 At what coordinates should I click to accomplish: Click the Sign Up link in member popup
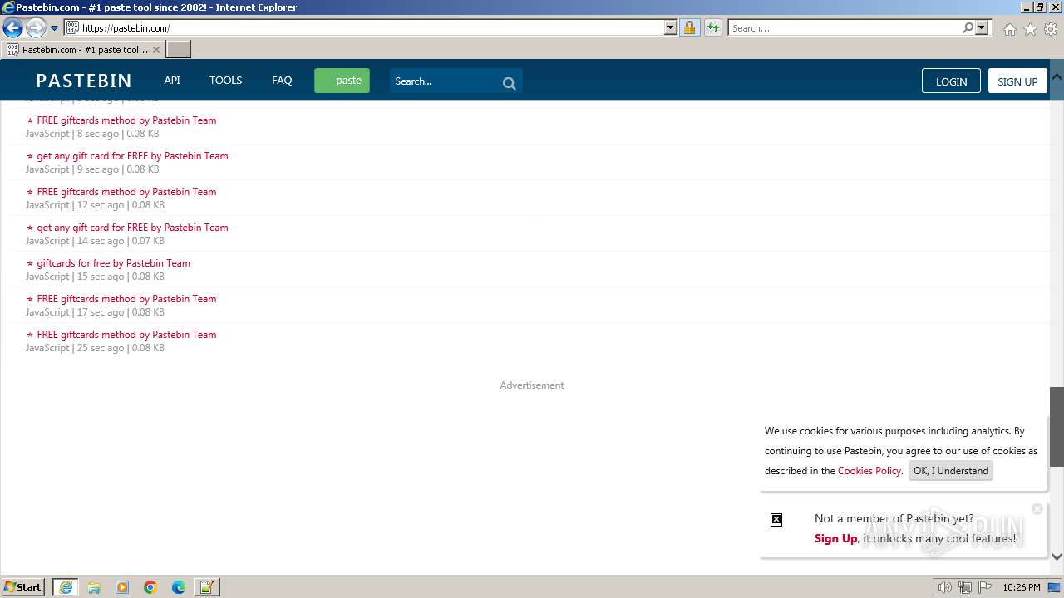[x=835, y=538]
